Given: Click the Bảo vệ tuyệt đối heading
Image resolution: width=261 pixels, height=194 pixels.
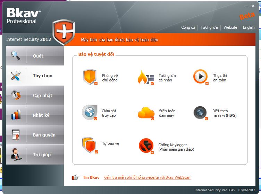Looking at the screenshot, I should [96, 54].
